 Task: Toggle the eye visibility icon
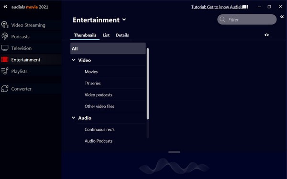(x=267, y=35)
